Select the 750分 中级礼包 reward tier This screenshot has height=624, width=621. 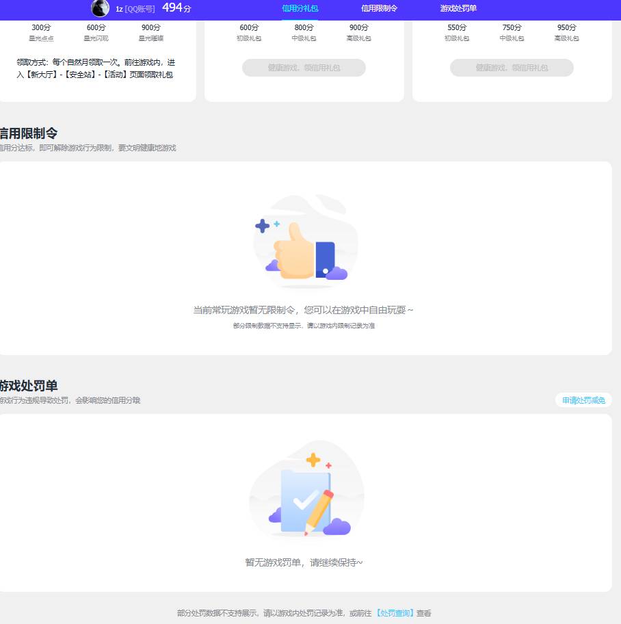512,32
